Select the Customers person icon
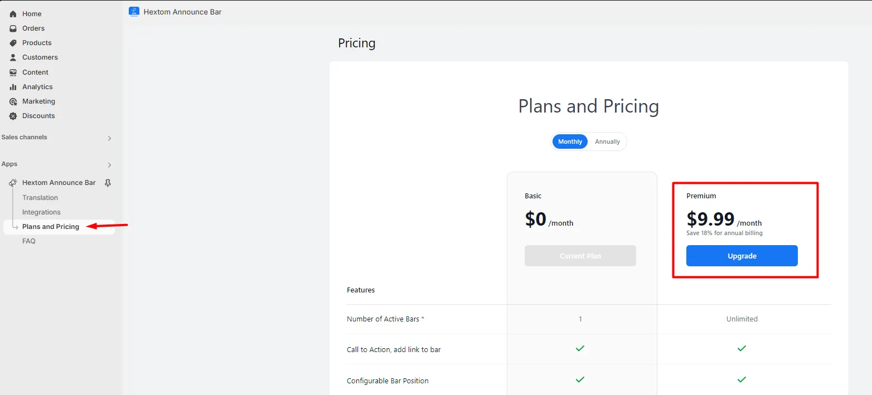 click(13, 57)
